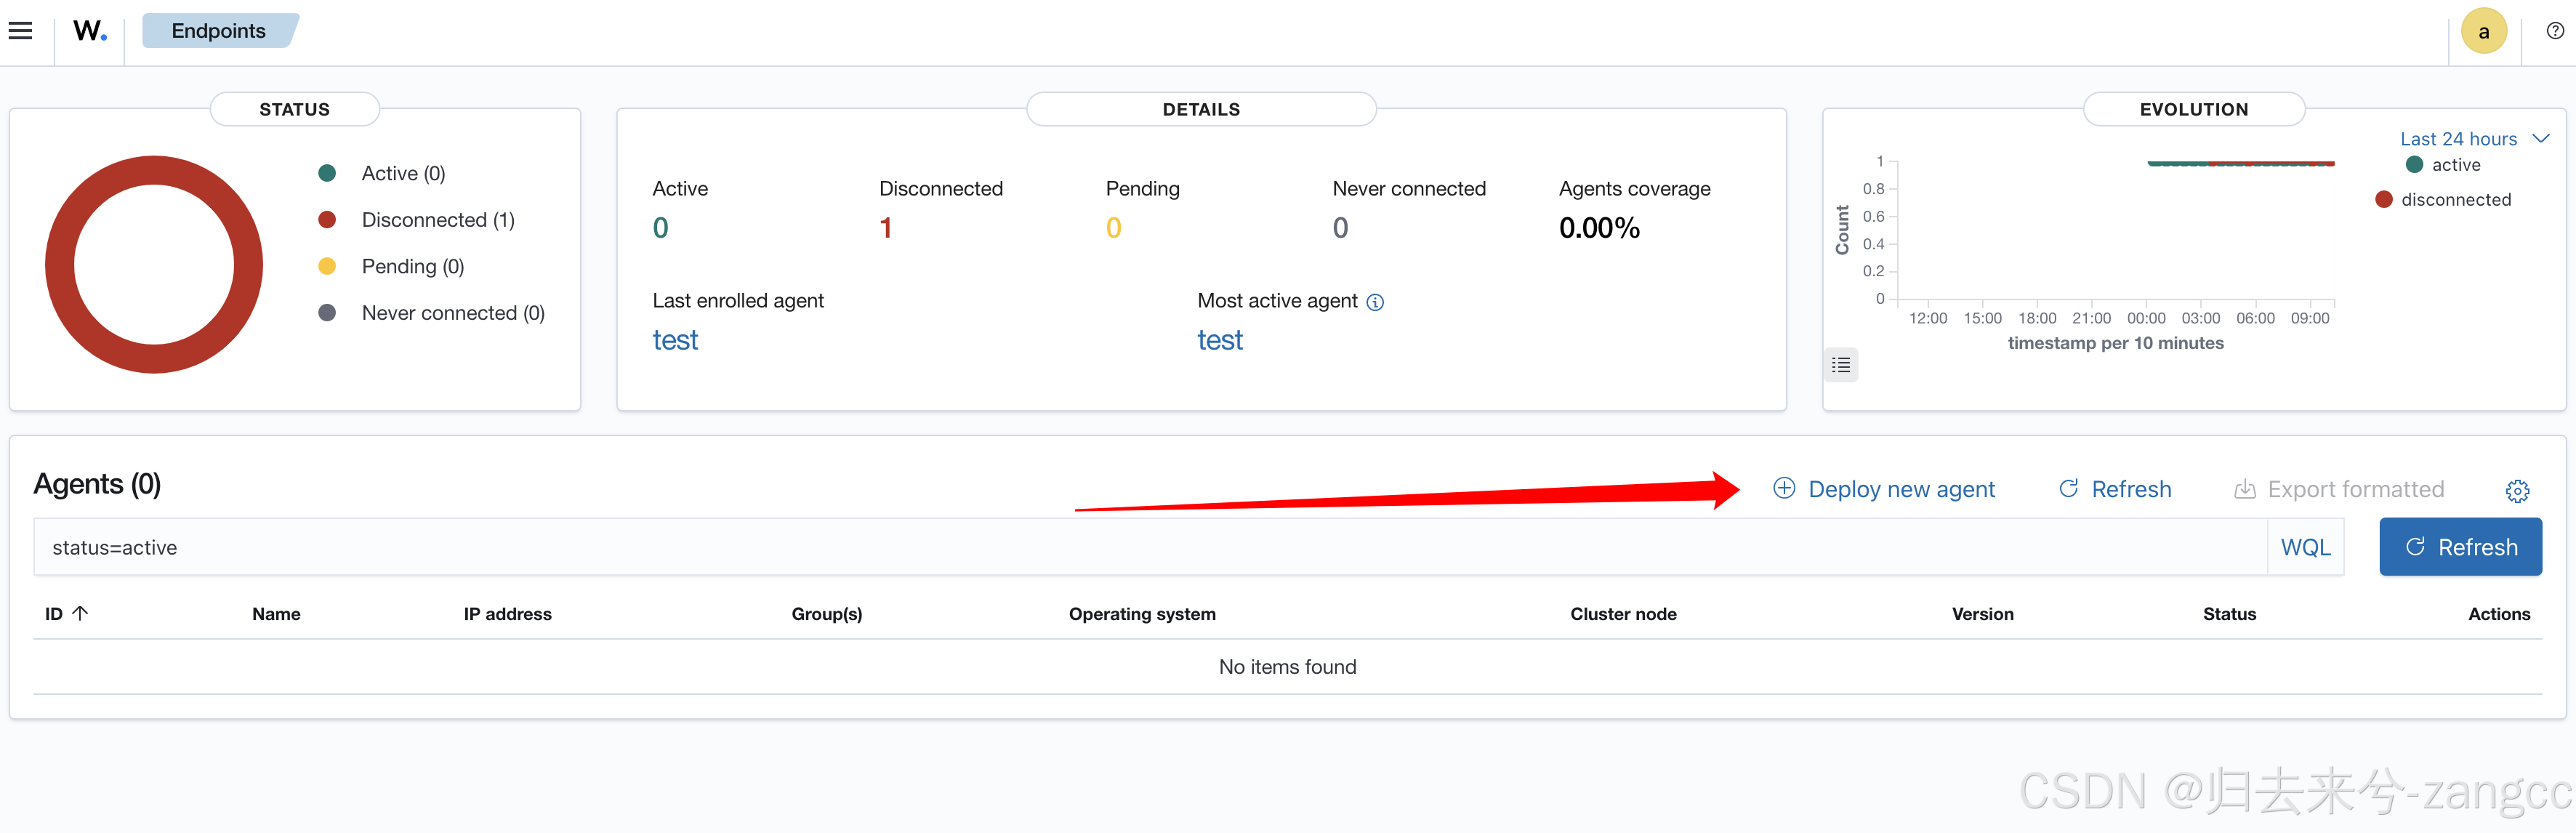Click info icon beside Most active agent
The height and width of the screenshot is (833, 2576).
(1375, 302)
